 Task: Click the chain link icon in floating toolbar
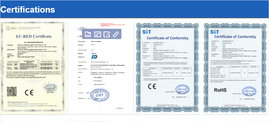coord(116,35)
